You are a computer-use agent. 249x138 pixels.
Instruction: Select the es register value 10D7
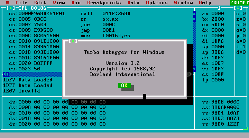click(218, 63)
